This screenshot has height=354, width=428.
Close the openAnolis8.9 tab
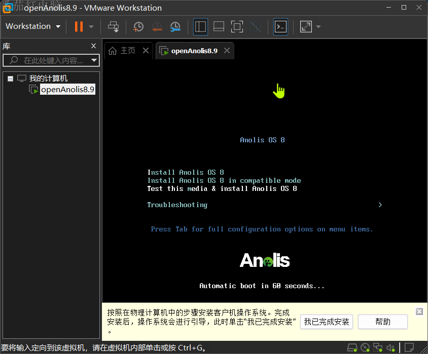click(227, 51)
